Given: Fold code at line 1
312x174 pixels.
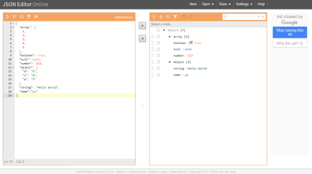Looking at the screenshot, I should 13,23.
